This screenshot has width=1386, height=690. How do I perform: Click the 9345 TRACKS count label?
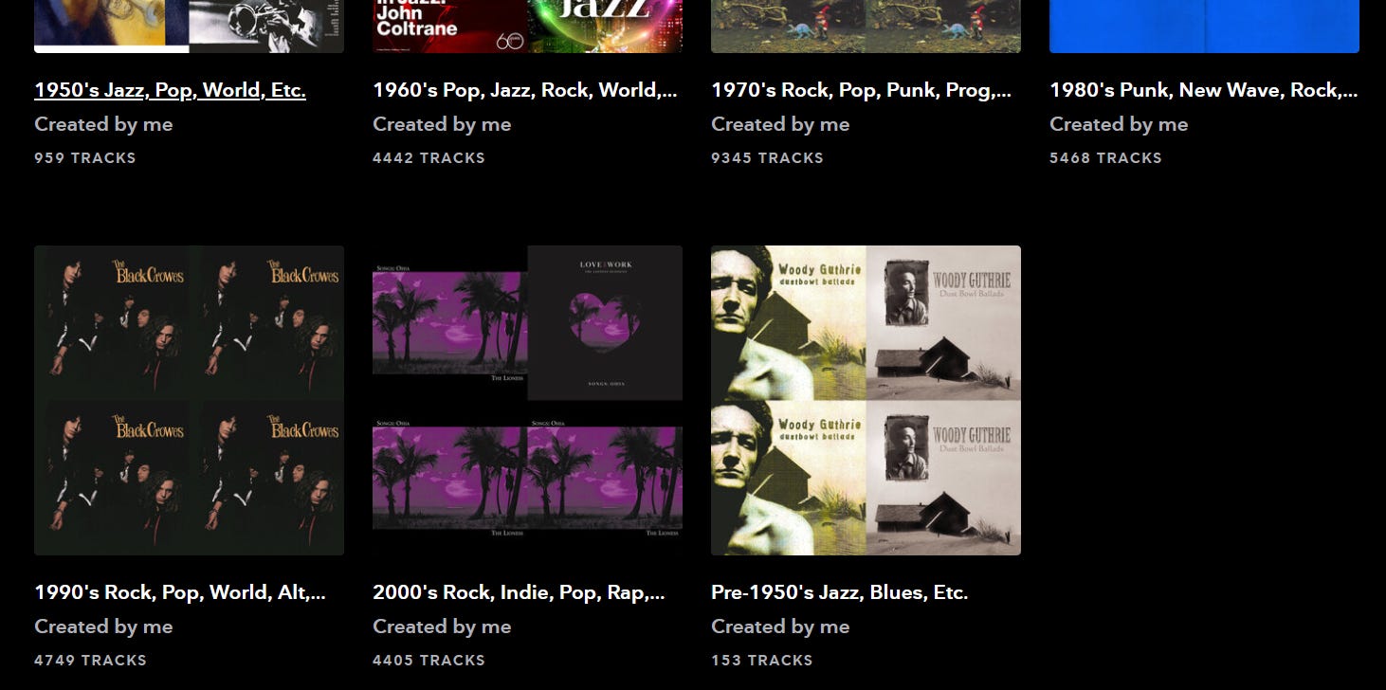point(767,158)
